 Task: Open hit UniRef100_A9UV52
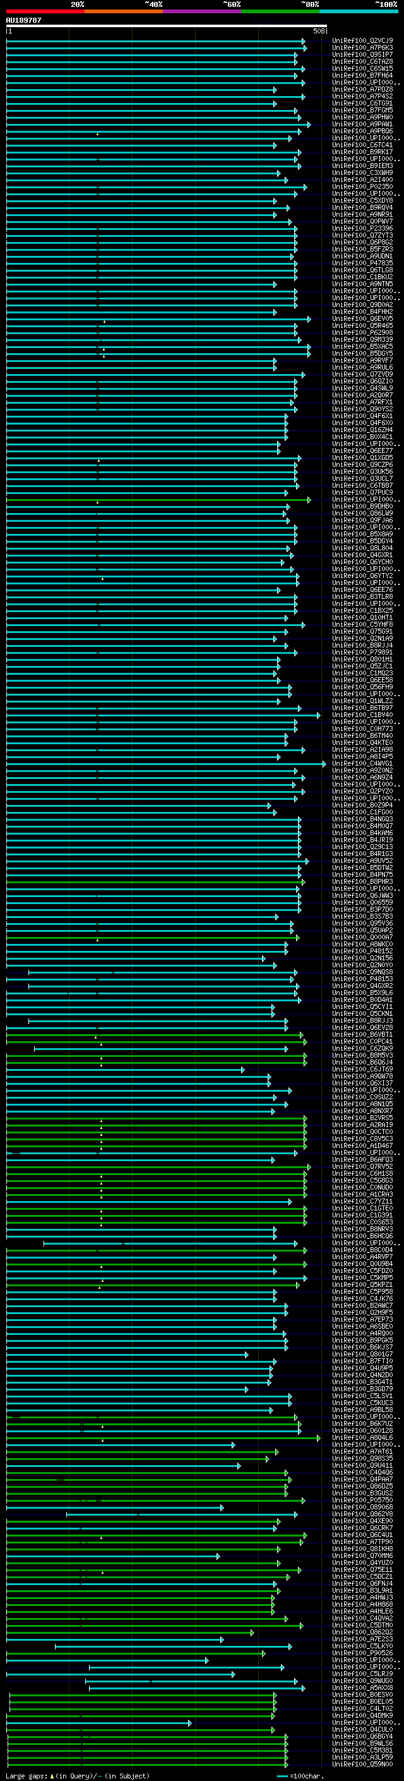pyautogui.click(x=362, y=860)
